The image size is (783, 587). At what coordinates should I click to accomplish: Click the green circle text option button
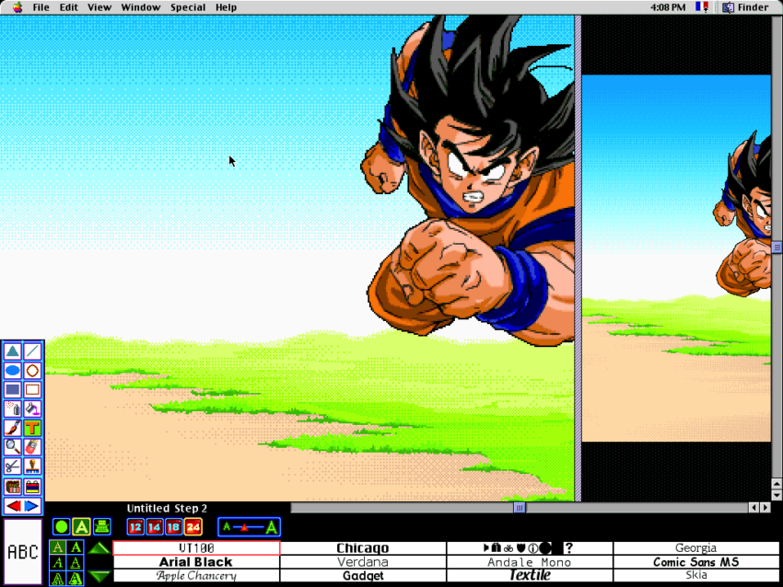click(62, 526)
